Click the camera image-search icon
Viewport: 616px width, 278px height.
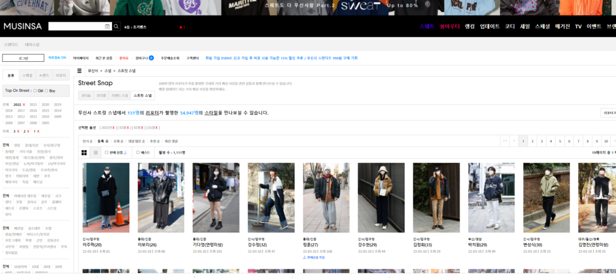coord(107,26)
